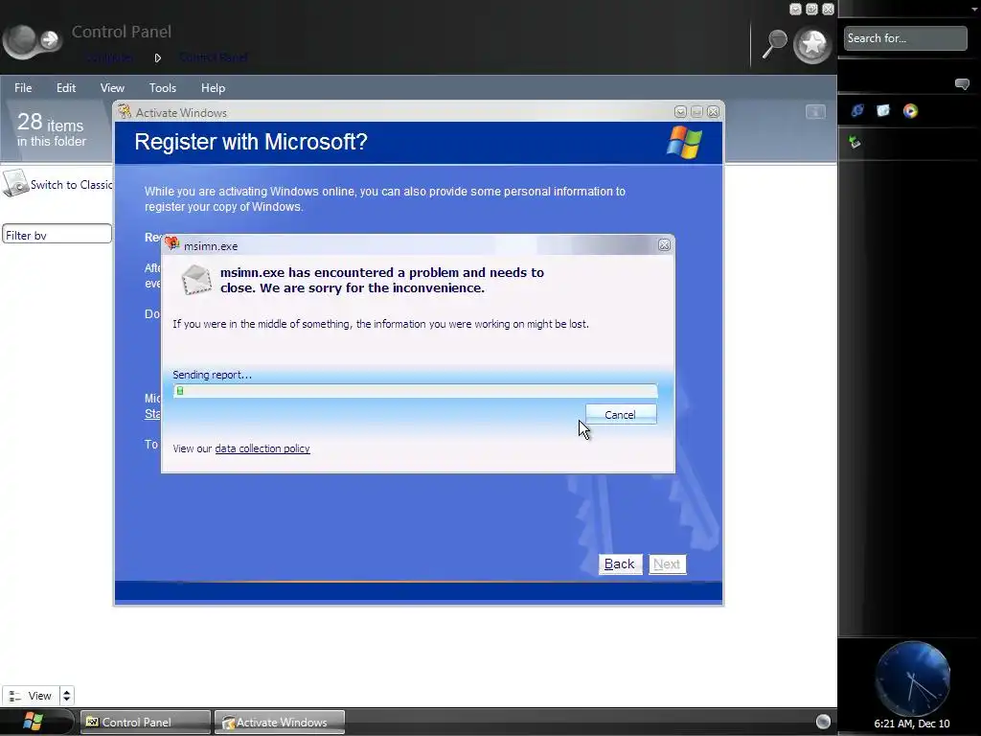Click the sidebar analog clock gadget
Screen dimensions: 981x736
pos(912,678)
